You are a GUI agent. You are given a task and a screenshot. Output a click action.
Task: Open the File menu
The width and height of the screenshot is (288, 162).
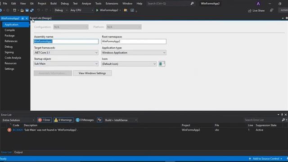click(5, 4)
